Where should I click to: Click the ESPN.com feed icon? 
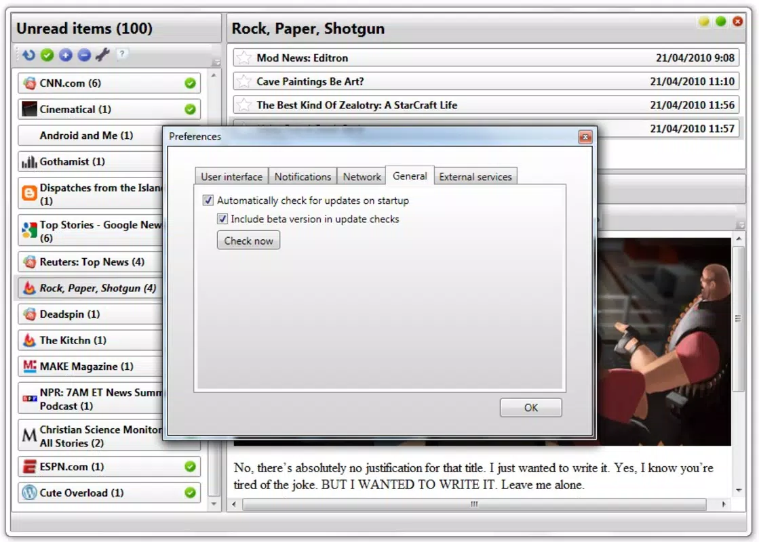pyautogui.click(x=30, y=467)
